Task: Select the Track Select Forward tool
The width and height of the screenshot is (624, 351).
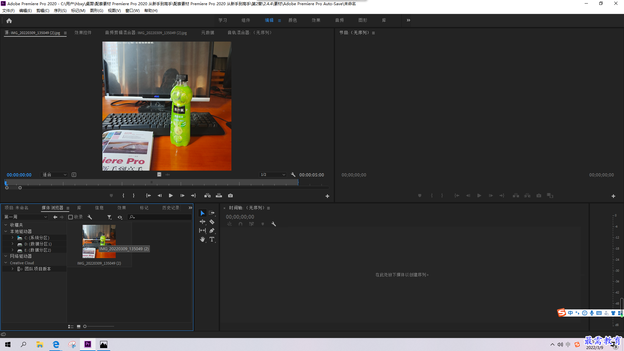Action: [212, 213]
